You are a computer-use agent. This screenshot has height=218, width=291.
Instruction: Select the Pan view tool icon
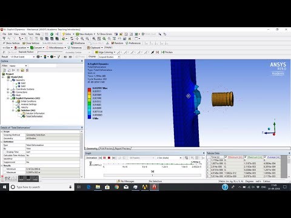coord(77,39)
